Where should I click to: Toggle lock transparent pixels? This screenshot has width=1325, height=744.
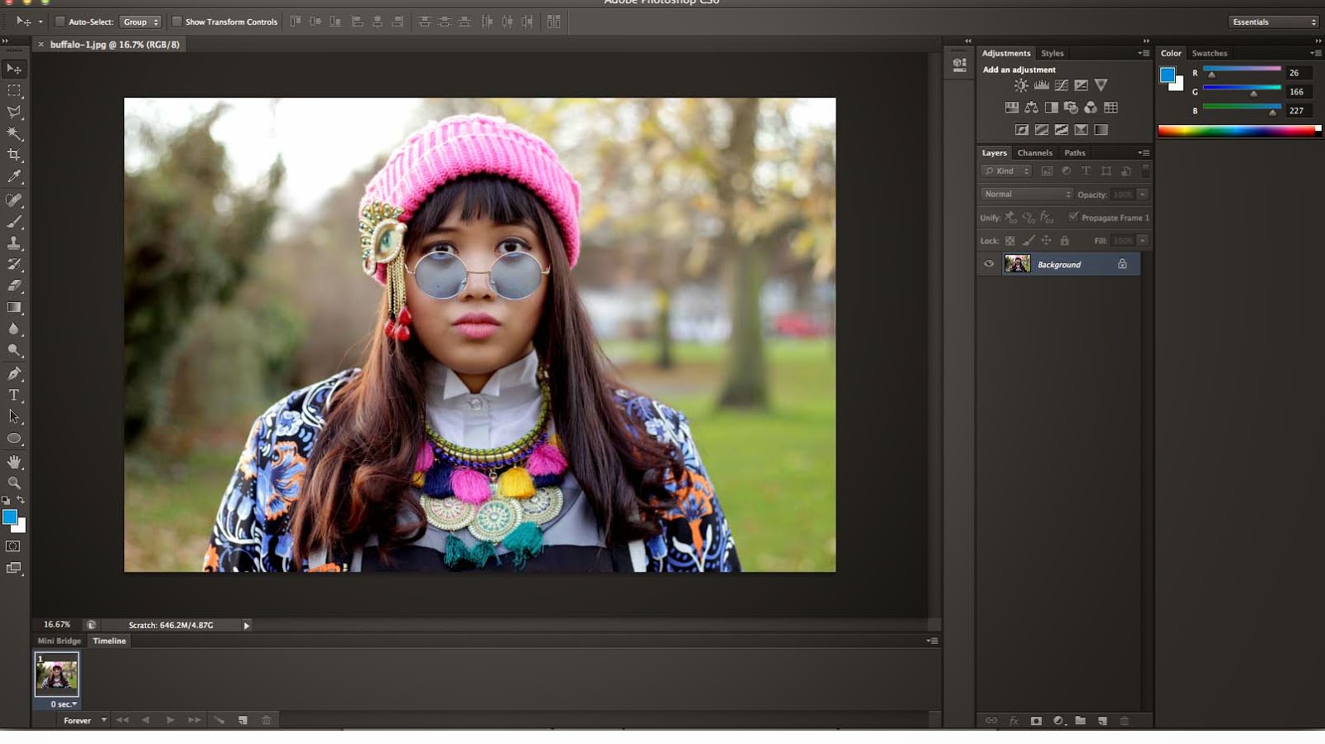pyautogui.click(x=1010, y=241)
